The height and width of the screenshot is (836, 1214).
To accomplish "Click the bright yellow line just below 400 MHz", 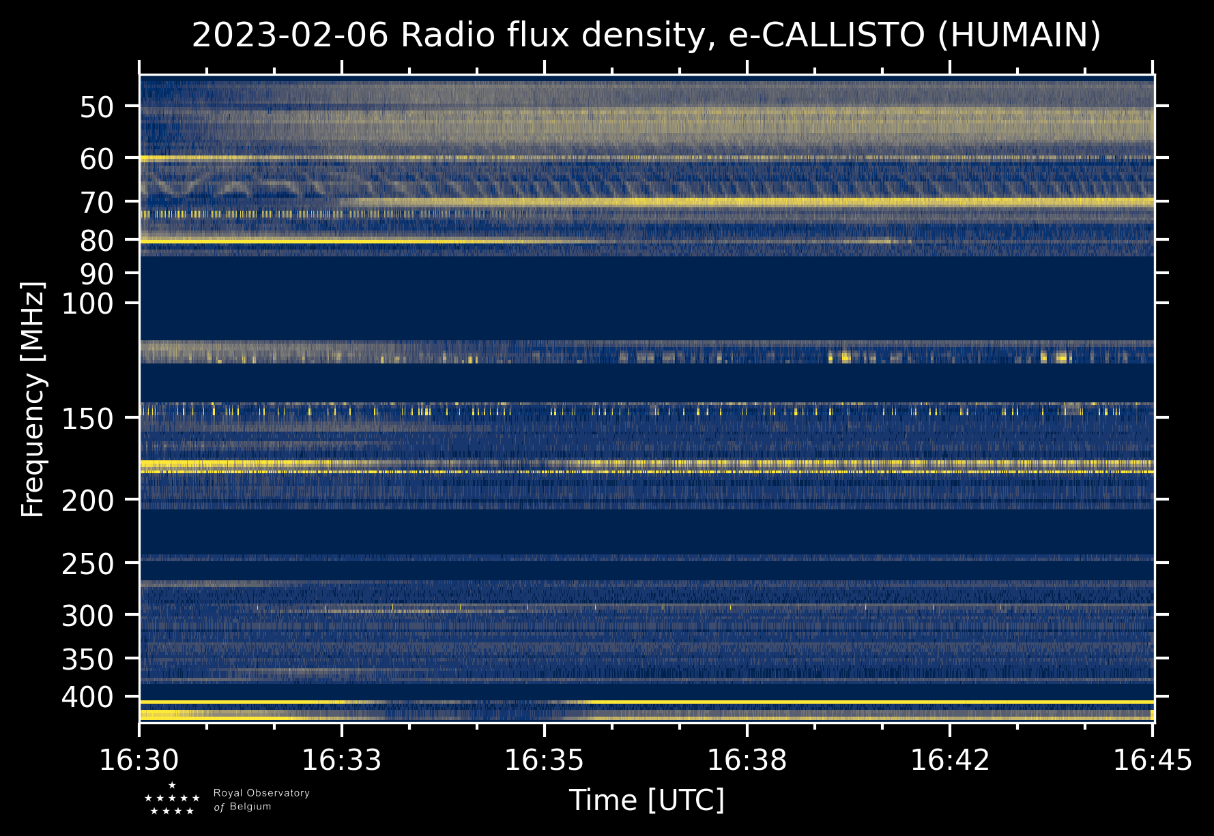I will click(x=647, y=702).
